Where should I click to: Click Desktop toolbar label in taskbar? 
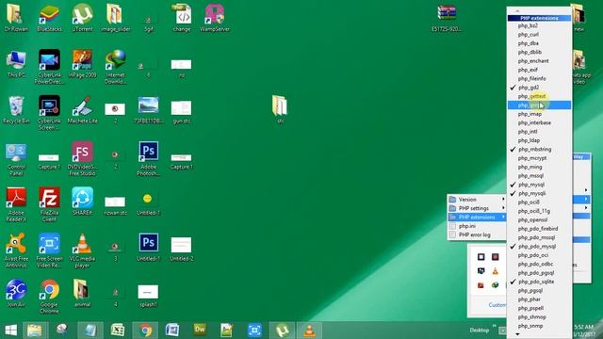click(480, 331)
